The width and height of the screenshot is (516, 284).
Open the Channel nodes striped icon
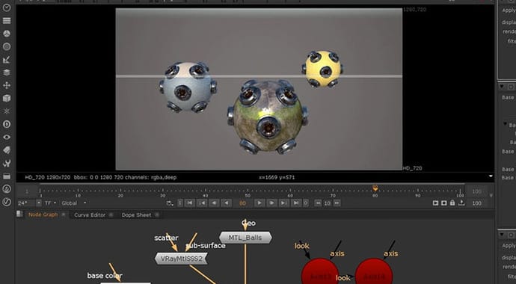(x=7, y=21)
